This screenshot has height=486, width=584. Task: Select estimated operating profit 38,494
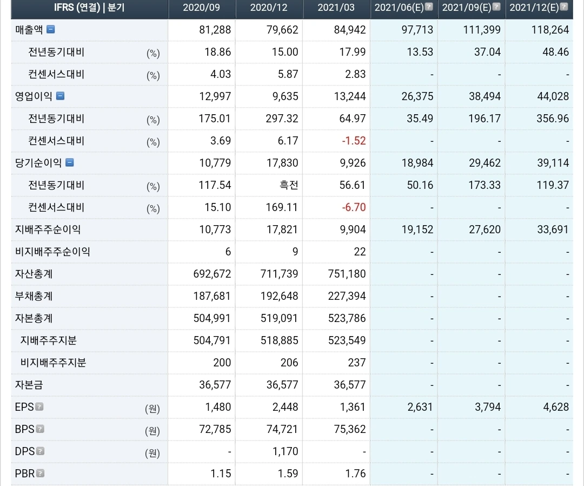pos(485,96)
